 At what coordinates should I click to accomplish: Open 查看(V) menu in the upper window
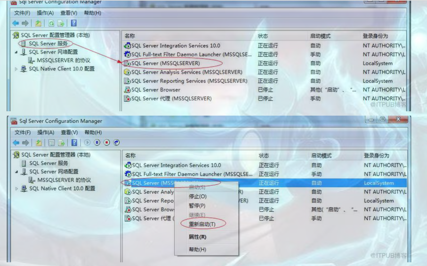[69, 13]
